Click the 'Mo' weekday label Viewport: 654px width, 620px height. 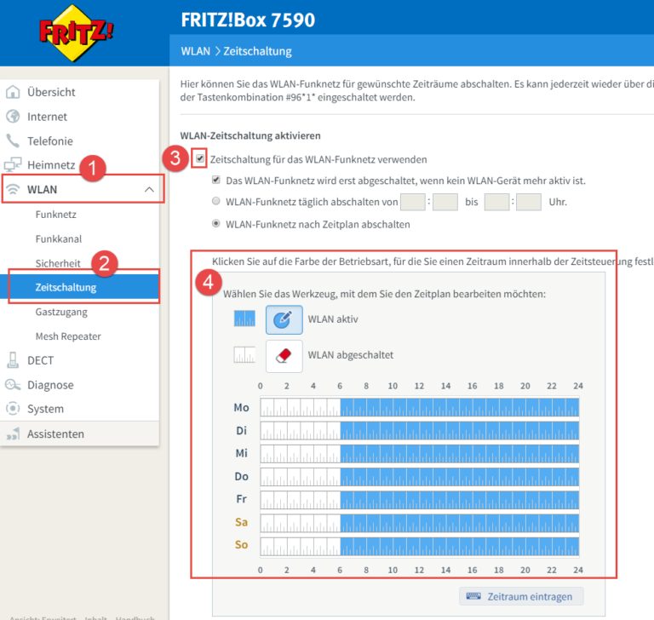[x=242, y=407]
